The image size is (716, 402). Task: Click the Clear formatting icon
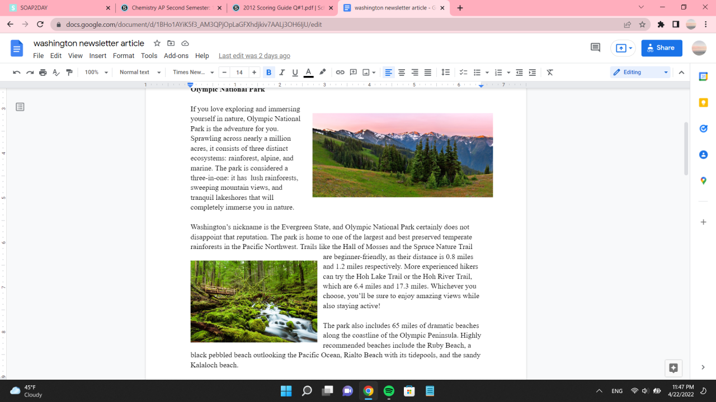pos(550,73)
